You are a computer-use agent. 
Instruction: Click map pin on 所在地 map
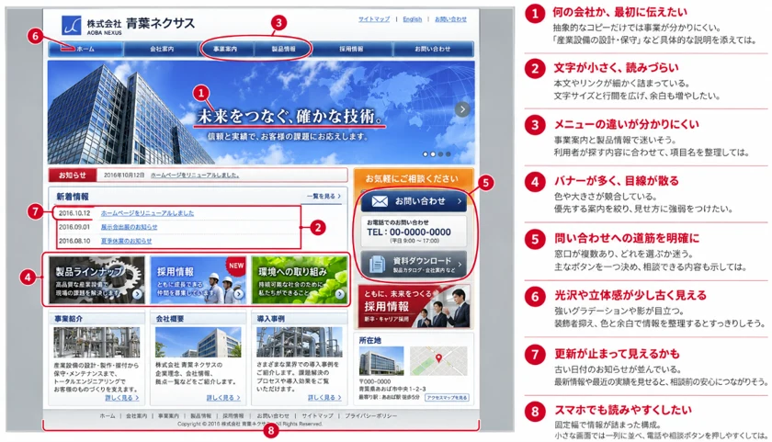point(438,357)
